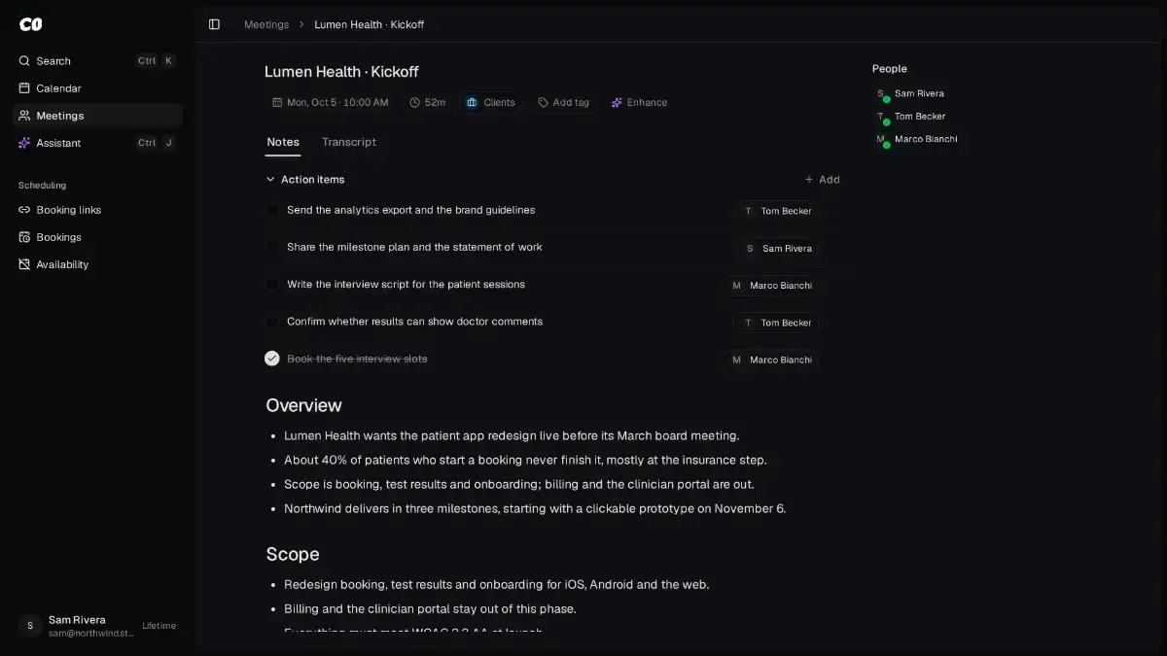This screenshot has height=656, width=1167.
Task: Click the Overview heading
Action: [304, 405]
